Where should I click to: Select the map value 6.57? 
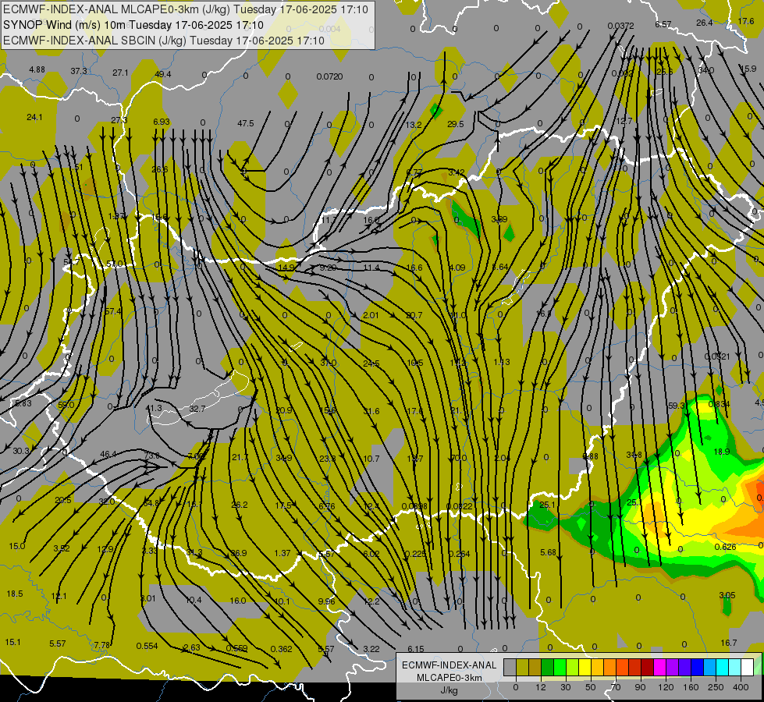pos(663,24)
